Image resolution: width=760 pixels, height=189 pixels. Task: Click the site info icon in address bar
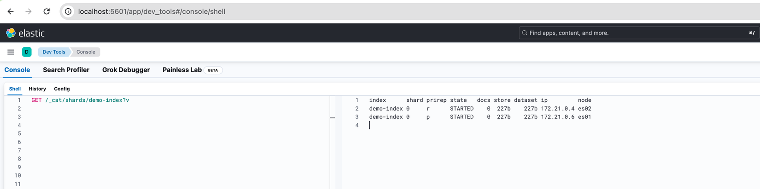[x=68, y=11]
